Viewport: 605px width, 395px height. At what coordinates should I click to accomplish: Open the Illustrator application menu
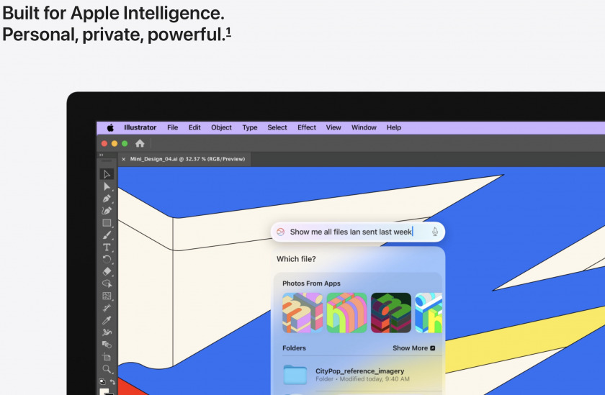[140, 127]
